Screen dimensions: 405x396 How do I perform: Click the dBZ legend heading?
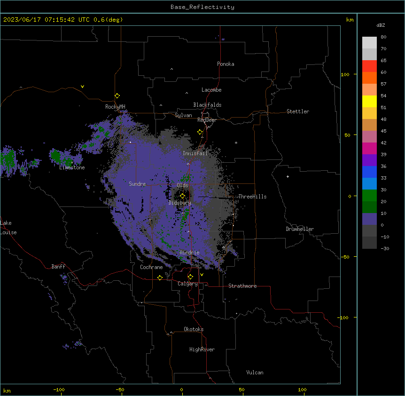coord(381,25)
